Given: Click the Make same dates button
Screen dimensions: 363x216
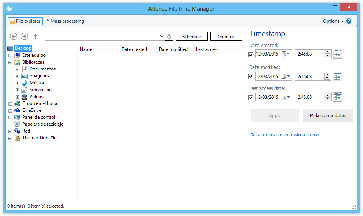Looking at the screenshot, I should (x=328, y=116).
